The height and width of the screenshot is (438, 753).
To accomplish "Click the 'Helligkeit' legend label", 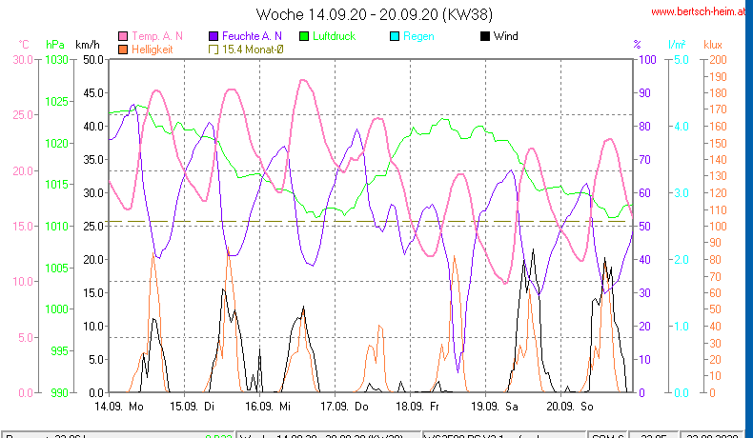I will [153, 49].
